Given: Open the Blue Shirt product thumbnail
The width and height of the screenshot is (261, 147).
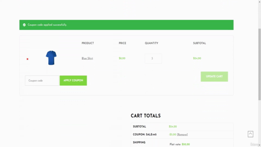Looking at the screenshot, I should (51, 58).
